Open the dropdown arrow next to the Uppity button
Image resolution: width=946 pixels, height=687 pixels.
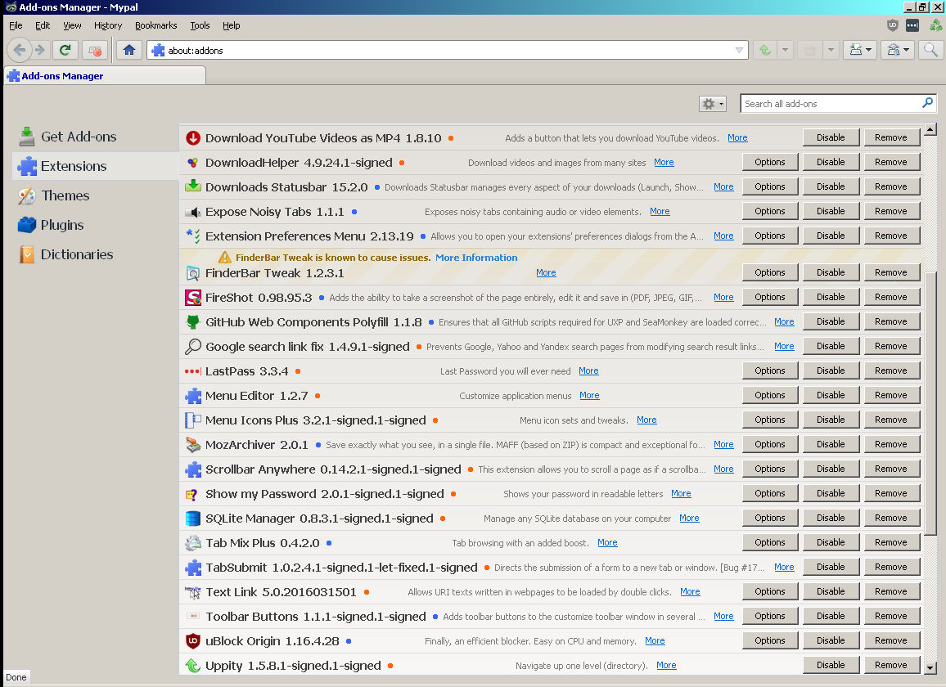point(784,50)
